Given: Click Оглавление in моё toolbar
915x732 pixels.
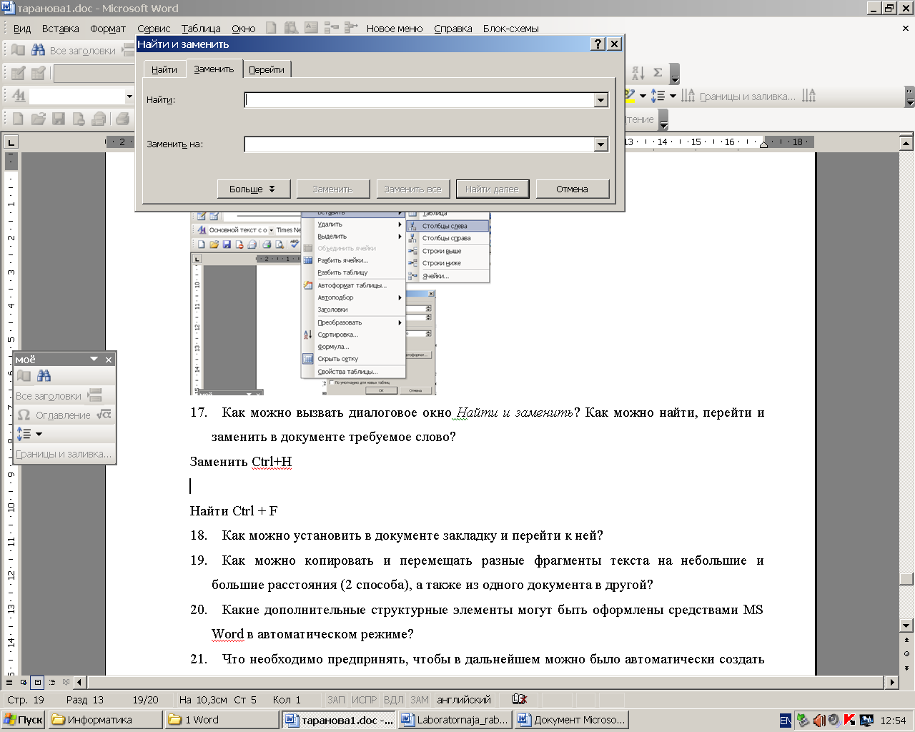Looking at the screenshot, I should click(63, 415).
